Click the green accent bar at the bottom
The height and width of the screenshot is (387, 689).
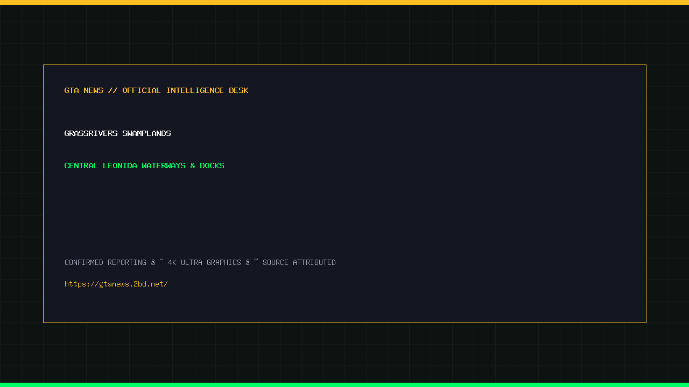(x=344, y=385)
